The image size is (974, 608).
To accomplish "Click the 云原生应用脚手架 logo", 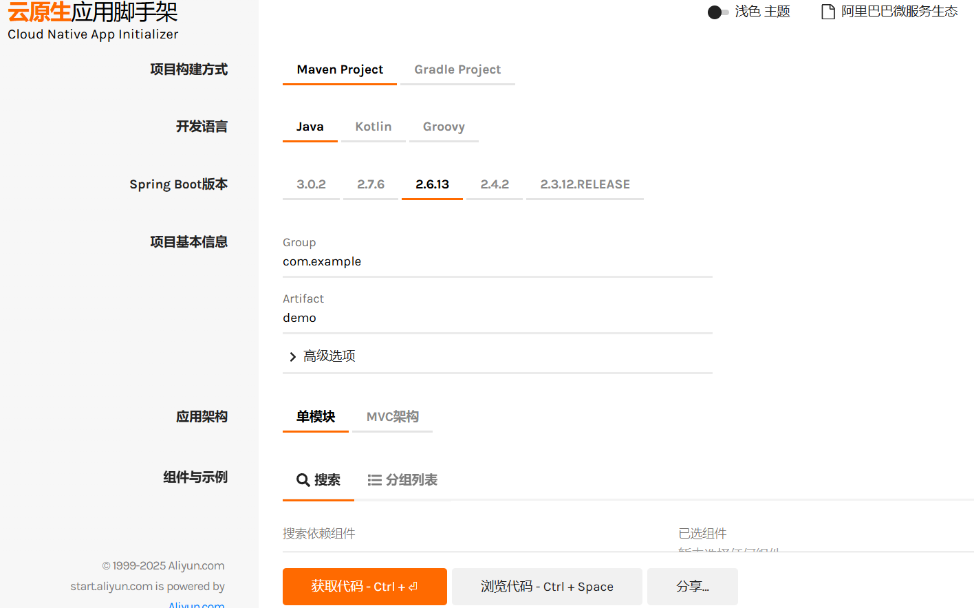I will click(93, 21).
